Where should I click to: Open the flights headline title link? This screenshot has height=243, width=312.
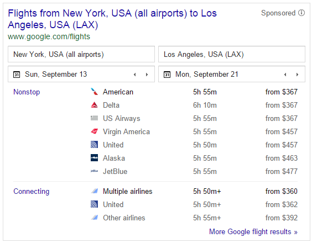(112, 19)
